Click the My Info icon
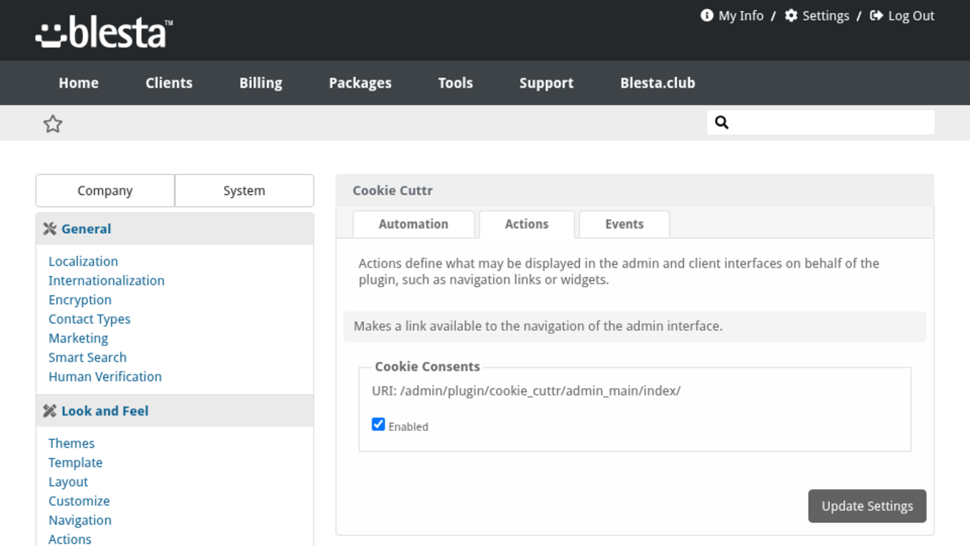 point(707,16)
